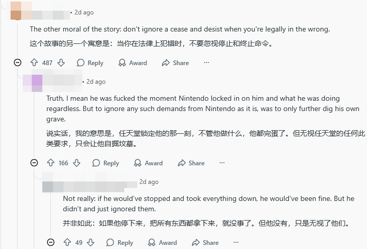367x249 pixels.
Task: Downvote the comment with 49 votes
Action: (91, 242)
